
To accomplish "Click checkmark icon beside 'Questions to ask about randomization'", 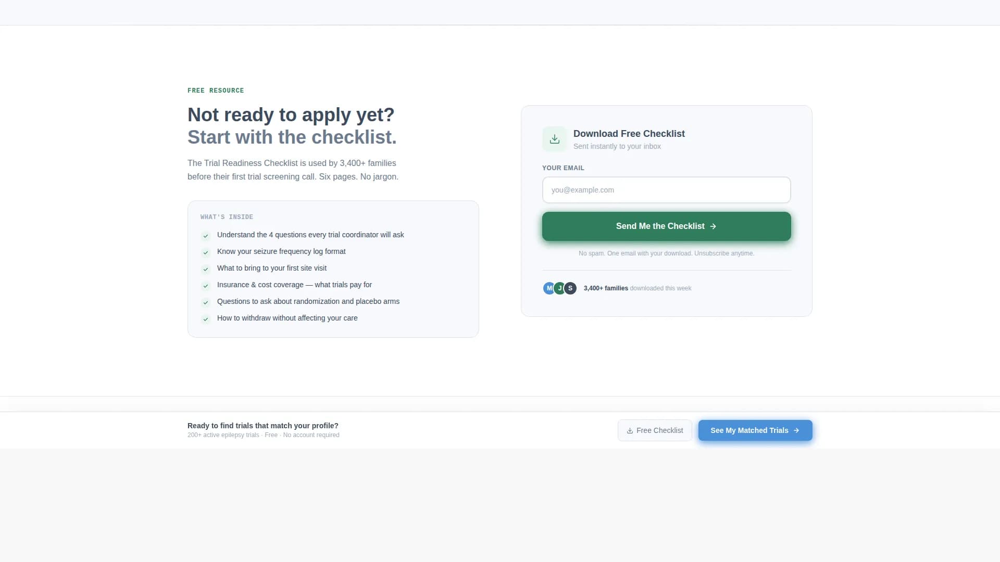I will (206, 302).
